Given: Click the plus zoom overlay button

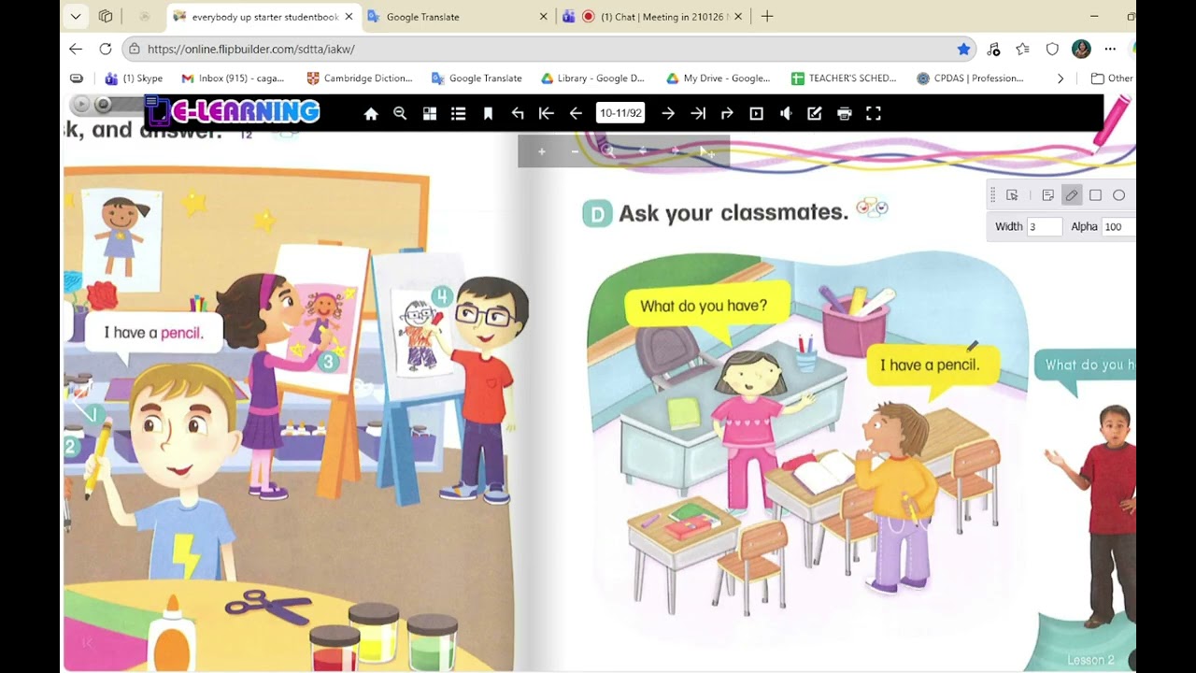Looking at the screenshot, I should pos(541,151).
